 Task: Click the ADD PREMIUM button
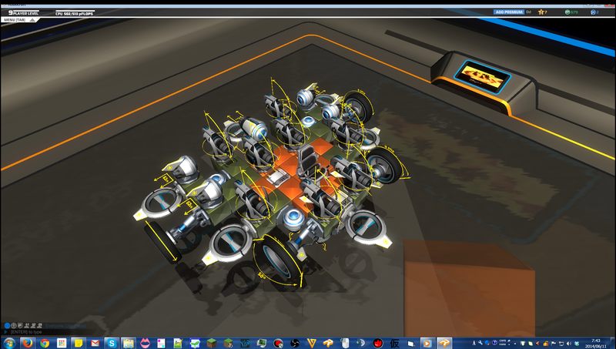tap(509, 12)
